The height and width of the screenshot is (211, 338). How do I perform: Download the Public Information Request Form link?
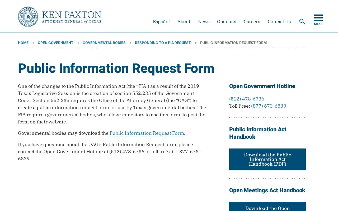click(147, 133)
